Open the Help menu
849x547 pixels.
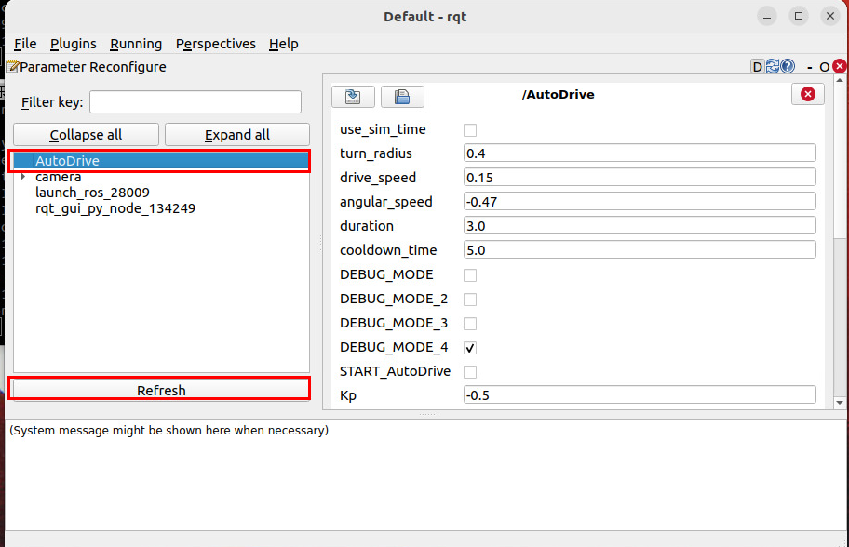click(x=284, y=44)
